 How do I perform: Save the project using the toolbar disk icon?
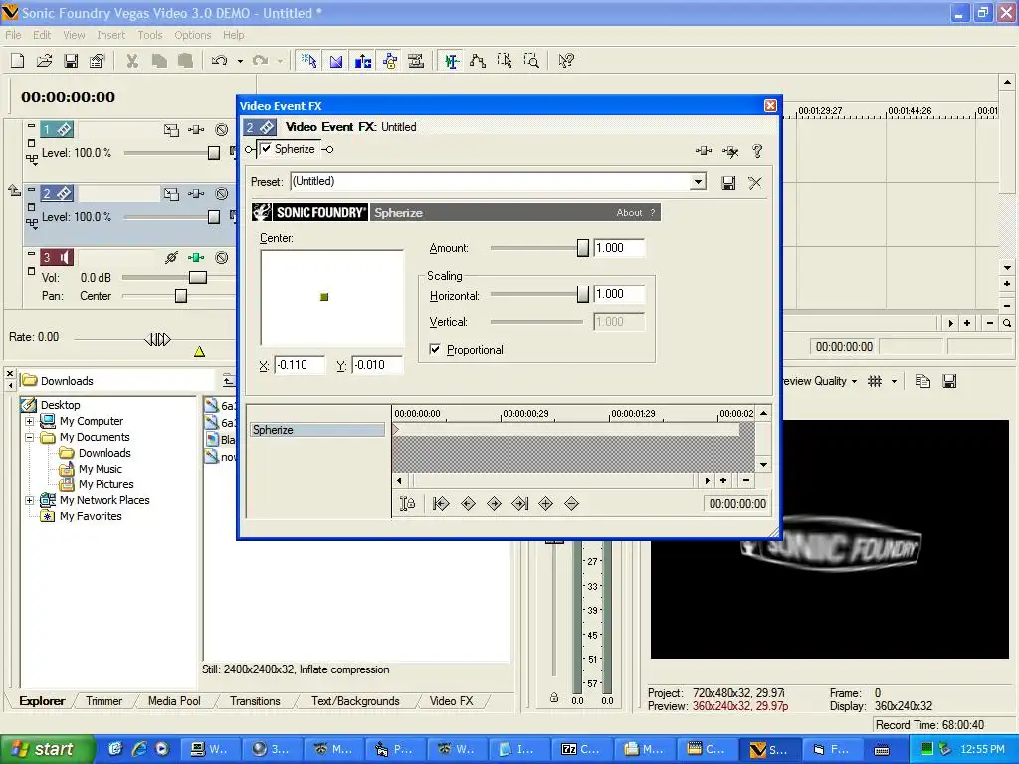click(71, 61)
